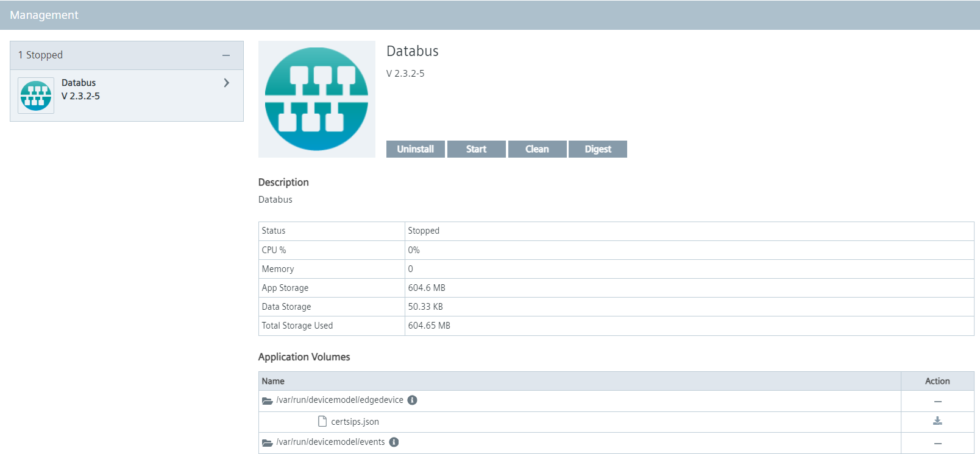
Task: Download the certsips.json file
Action: tap(937, 421)
